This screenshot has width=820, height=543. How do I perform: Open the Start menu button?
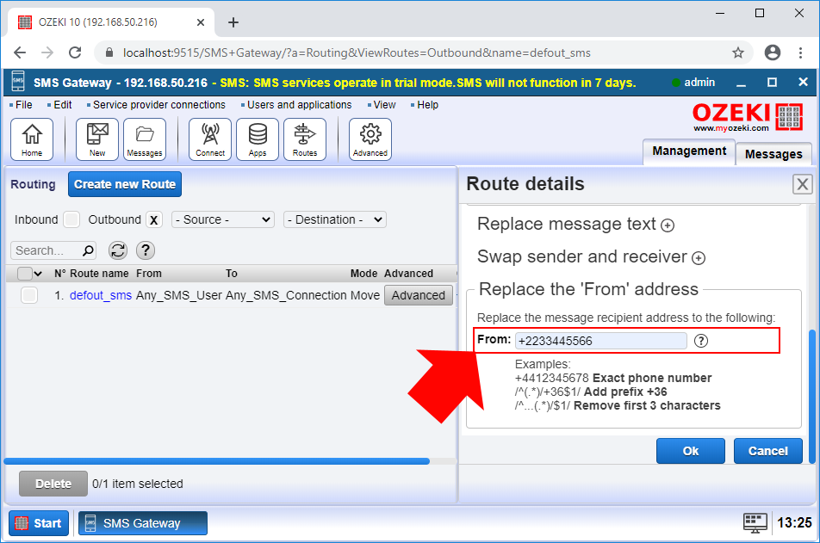(39, 523)
